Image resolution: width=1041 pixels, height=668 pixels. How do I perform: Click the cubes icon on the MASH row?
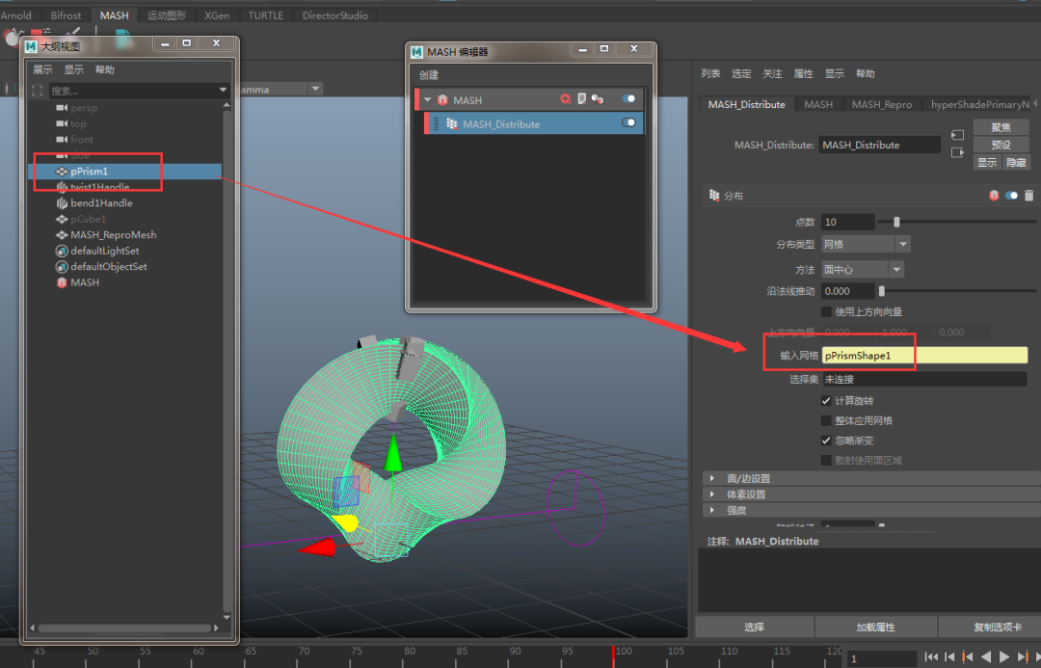click(598, 99)
